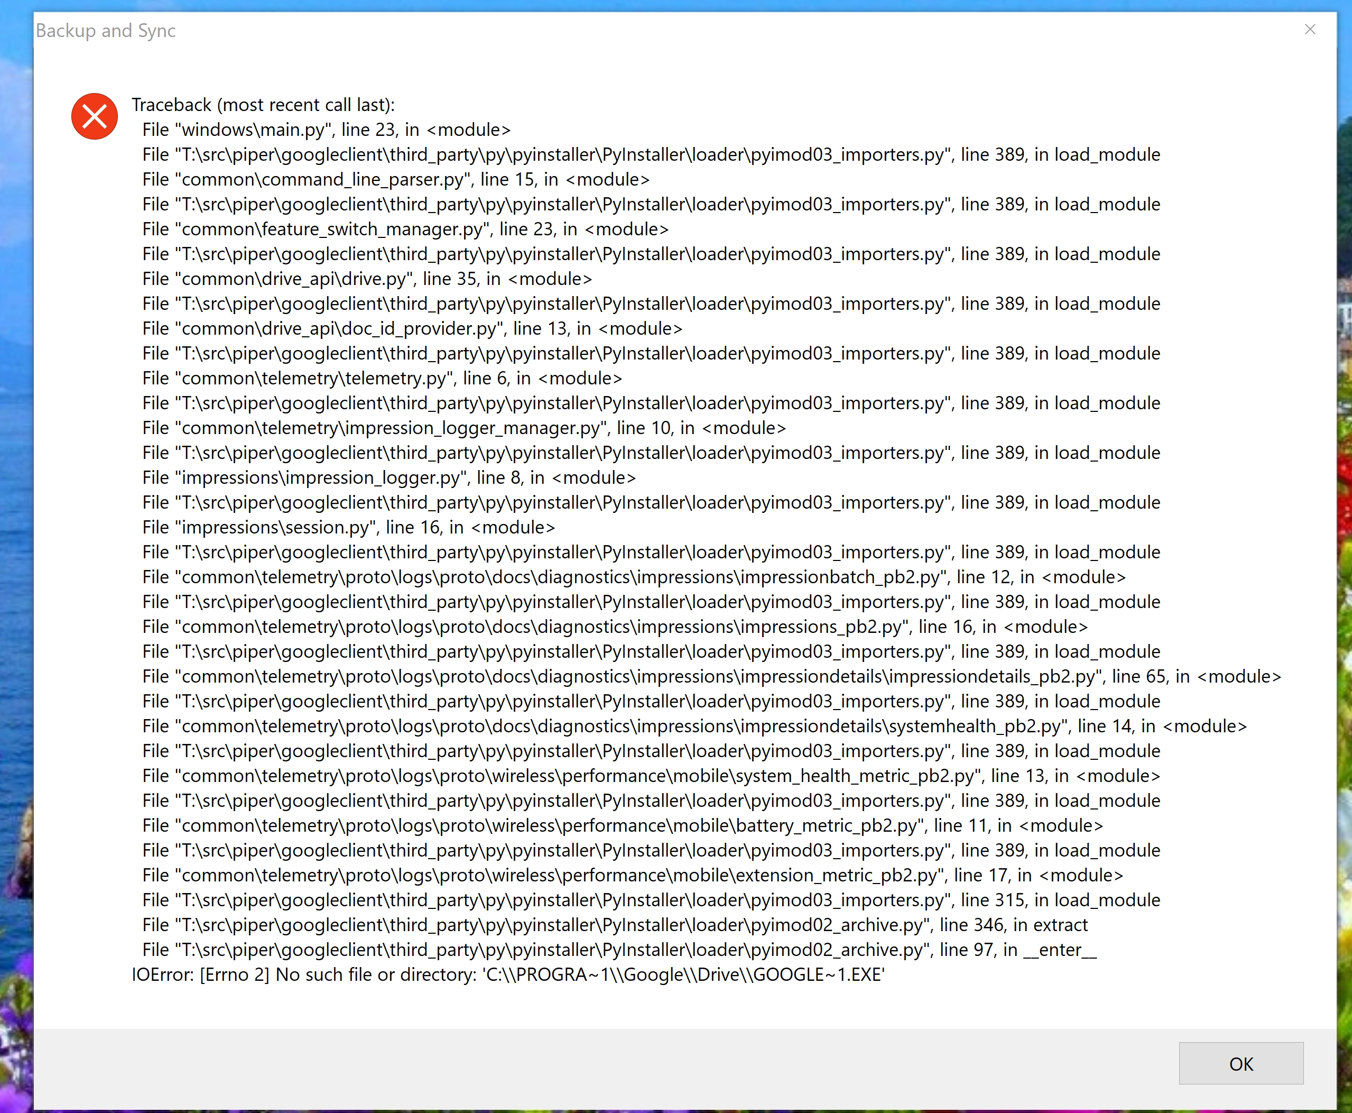Close the Backup and Sync dialog

pyautogui.click(x=1310, y=30)
